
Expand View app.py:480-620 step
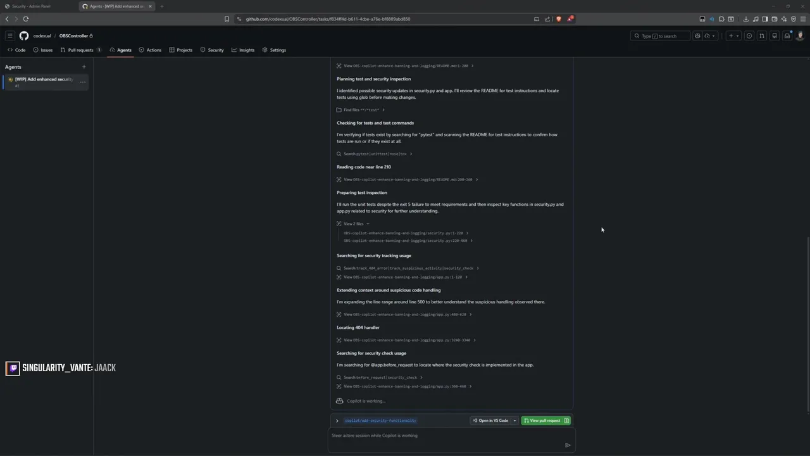coord(404,314)
